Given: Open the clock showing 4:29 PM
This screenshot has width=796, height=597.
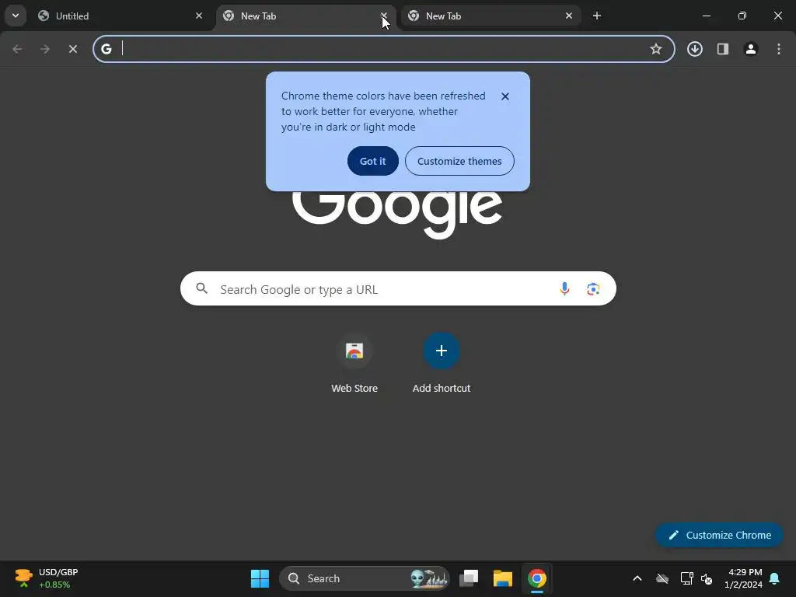Looking at the screenshot, I should (x=743, y=578).
